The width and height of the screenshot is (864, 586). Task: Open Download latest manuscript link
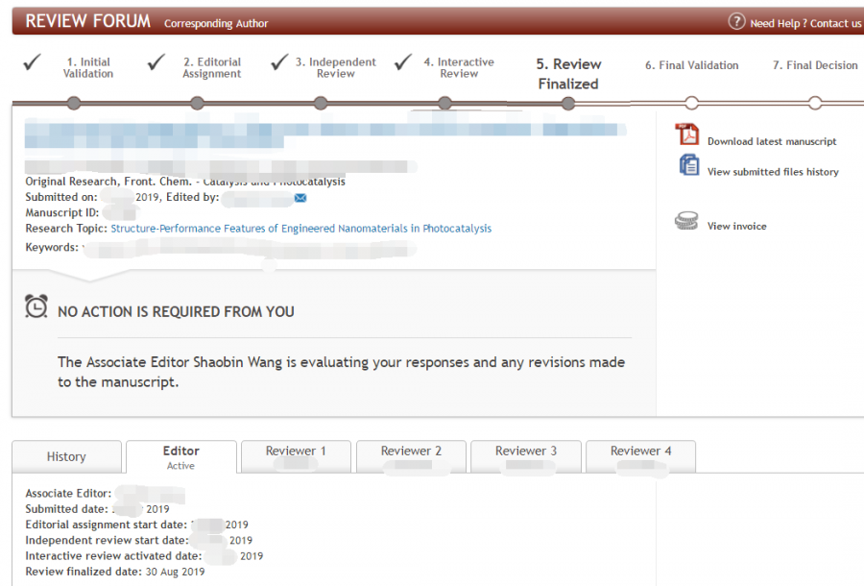pyautogui.click(x=772, y=141)
